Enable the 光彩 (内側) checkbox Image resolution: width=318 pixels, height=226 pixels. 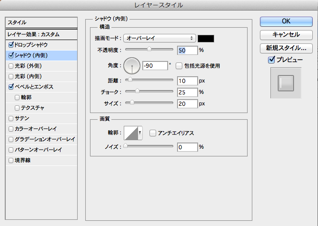(11, 77)
